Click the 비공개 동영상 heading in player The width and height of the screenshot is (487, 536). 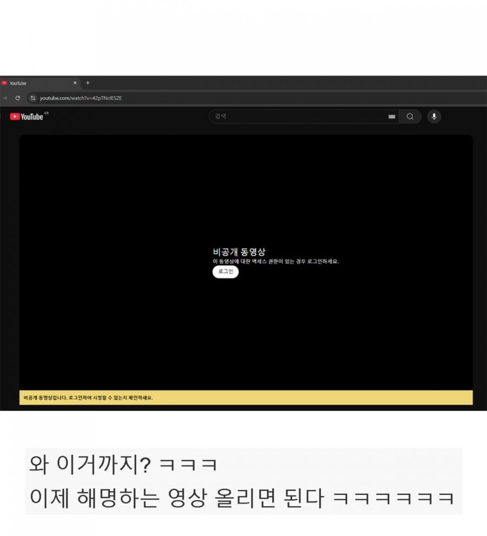[x=239, y=252]
